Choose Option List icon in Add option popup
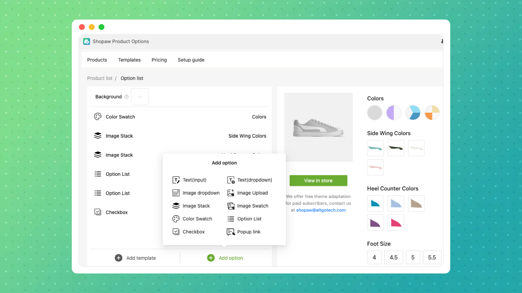Screen dimensions: 522x293 231,219
